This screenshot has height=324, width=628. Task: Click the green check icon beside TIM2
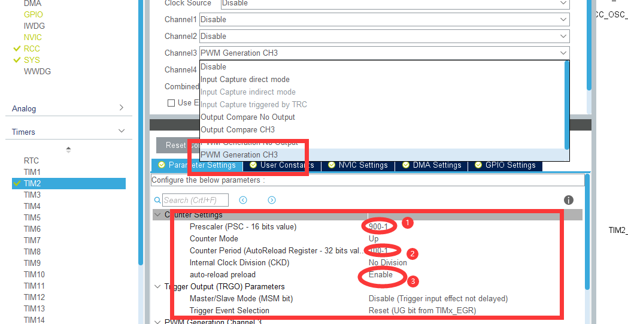17,184
